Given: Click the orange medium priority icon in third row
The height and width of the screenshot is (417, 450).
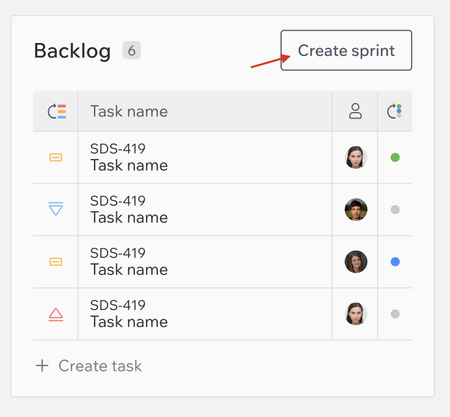Looking at the screenshot, I should click(55, 262).
